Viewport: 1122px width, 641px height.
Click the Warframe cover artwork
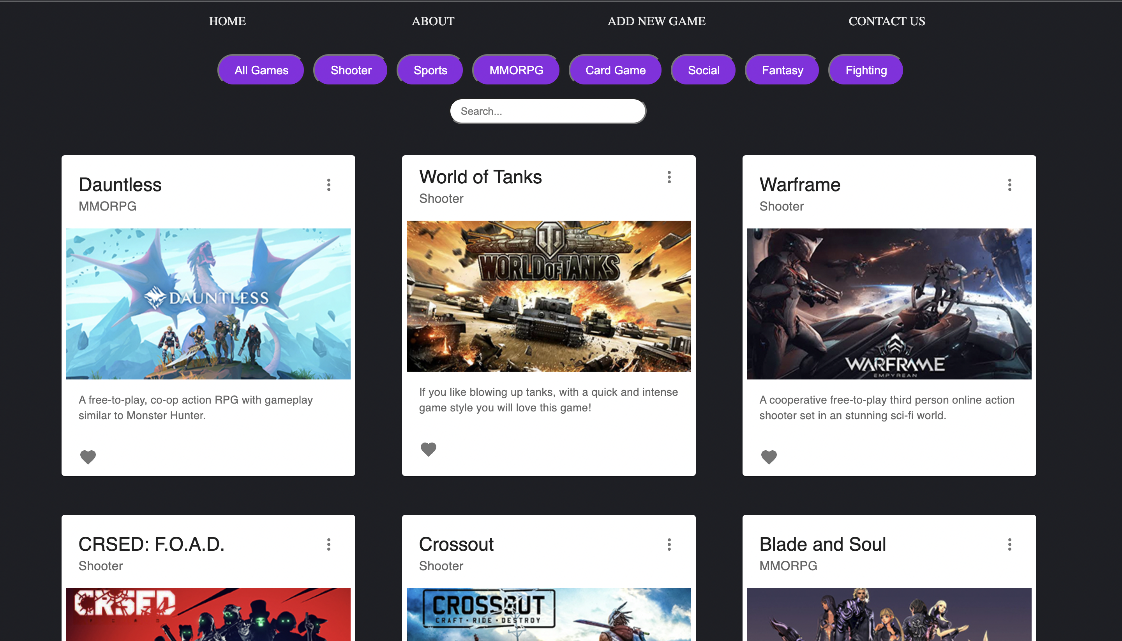(889, 304)
